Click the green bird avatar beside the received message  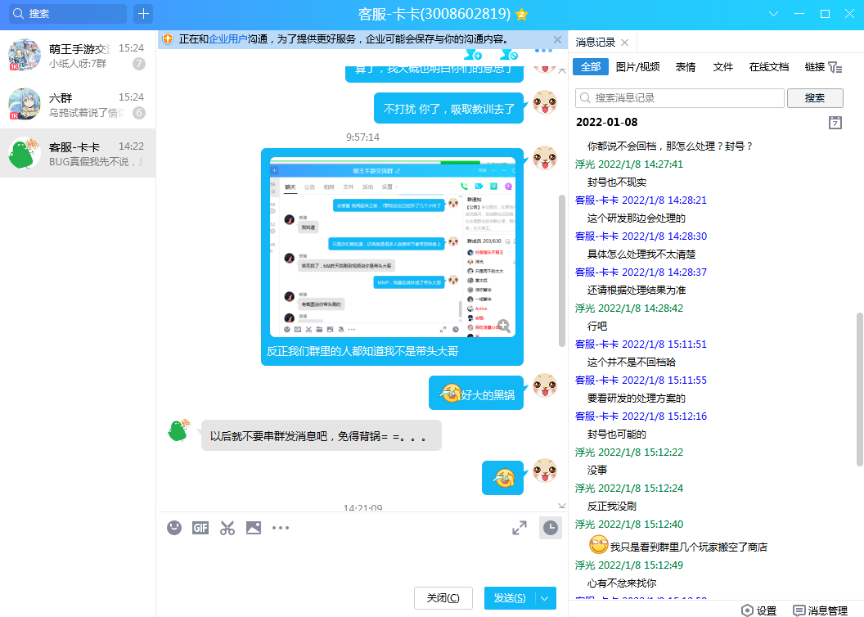[178, 430]
